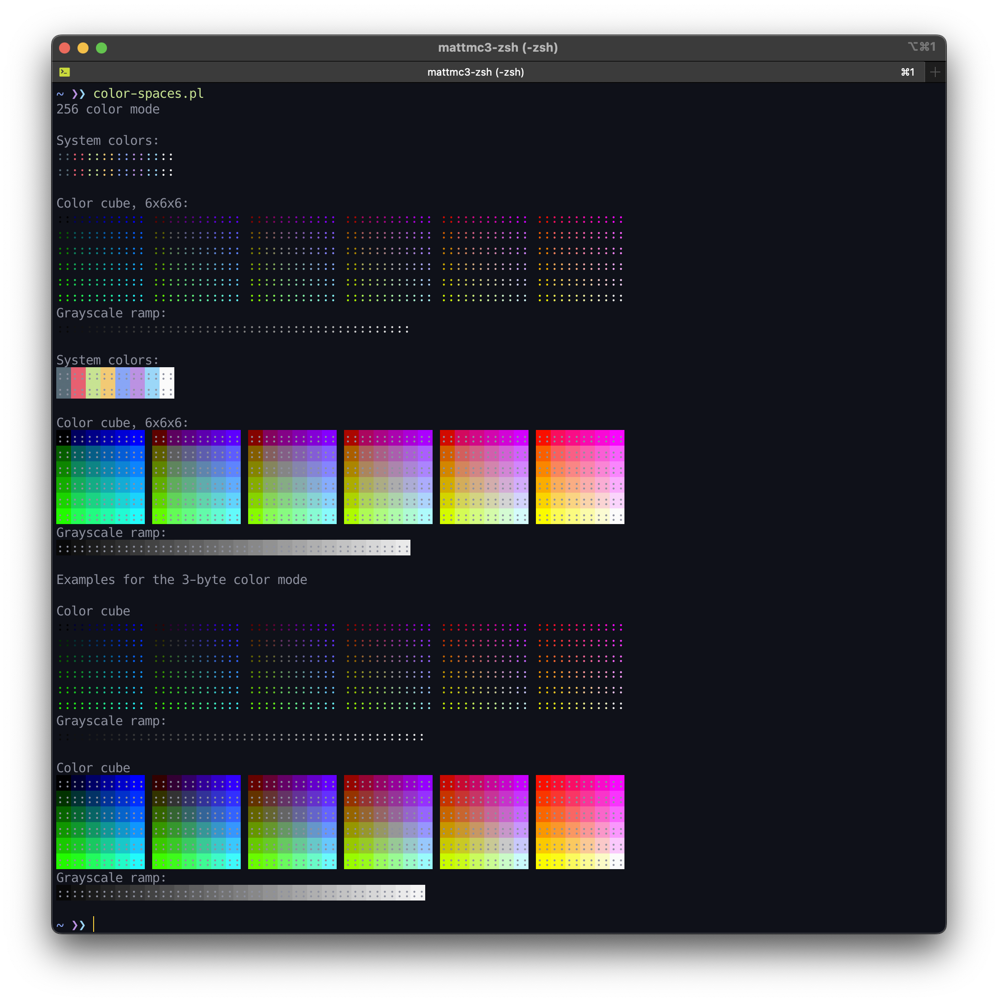Open a new tab with plus button
Image resolution: width=998 pixels, height=1002 pixels.
(935, 72)
